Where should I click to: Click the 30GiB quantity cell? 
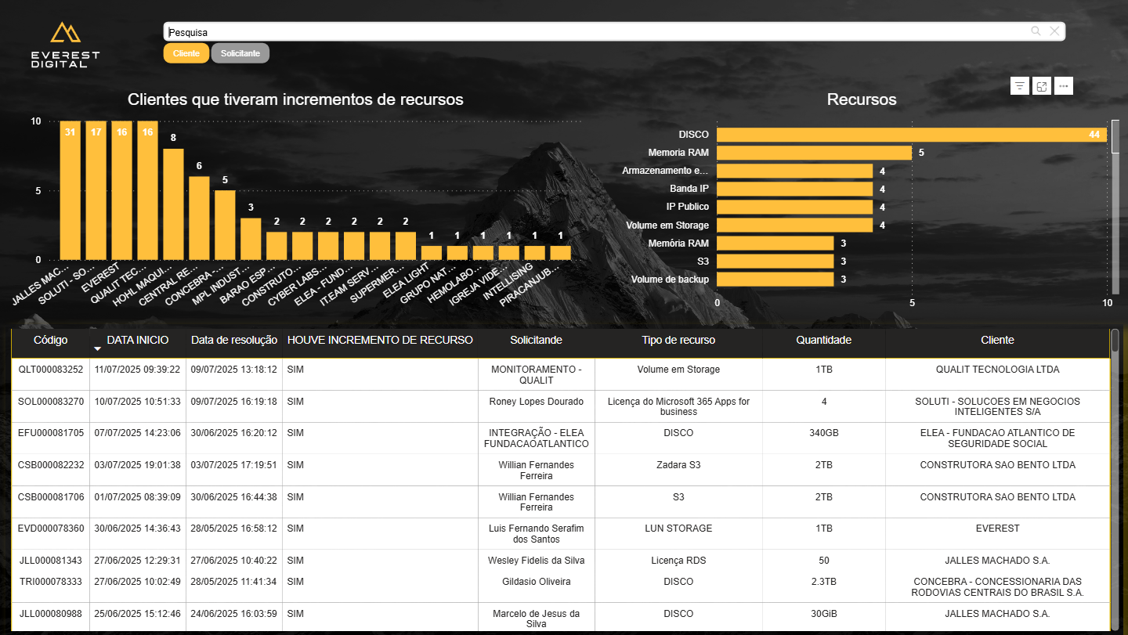[824, 614]
